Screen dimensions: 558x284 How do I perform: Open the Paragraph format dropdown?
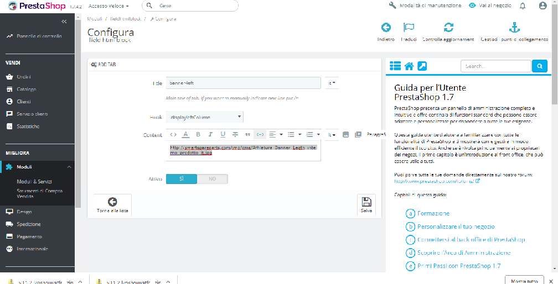(x=376, y=135)
